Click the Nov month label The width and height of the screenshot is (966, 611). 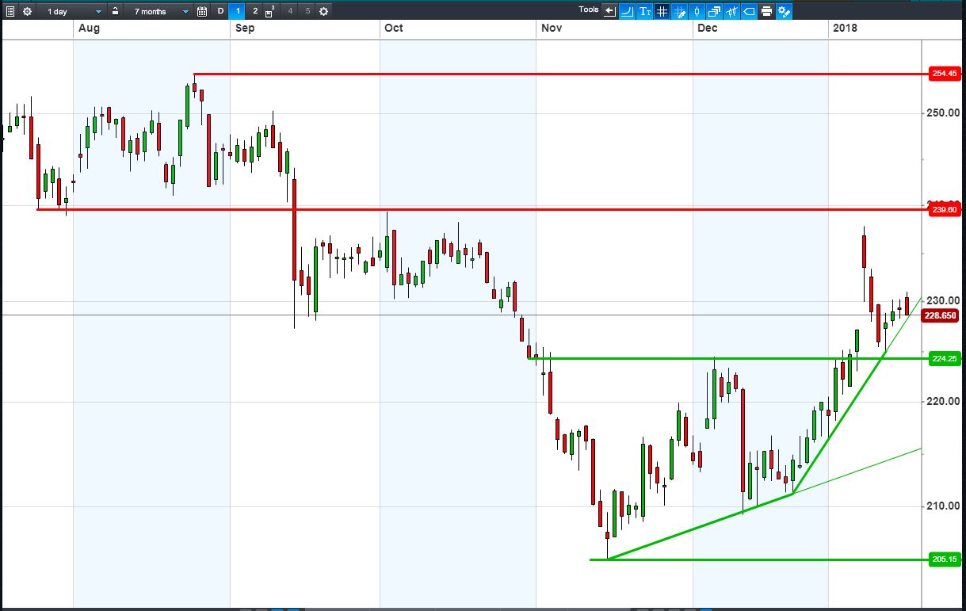pos(552,28)
